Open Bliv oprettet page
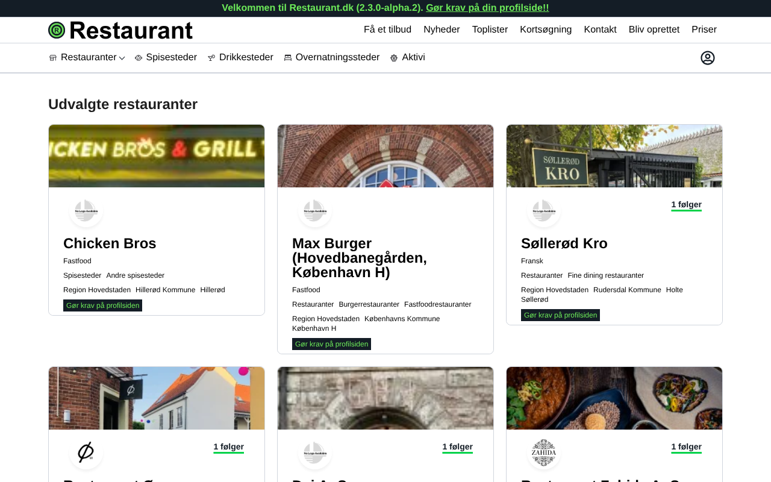 tap(654, 30)
